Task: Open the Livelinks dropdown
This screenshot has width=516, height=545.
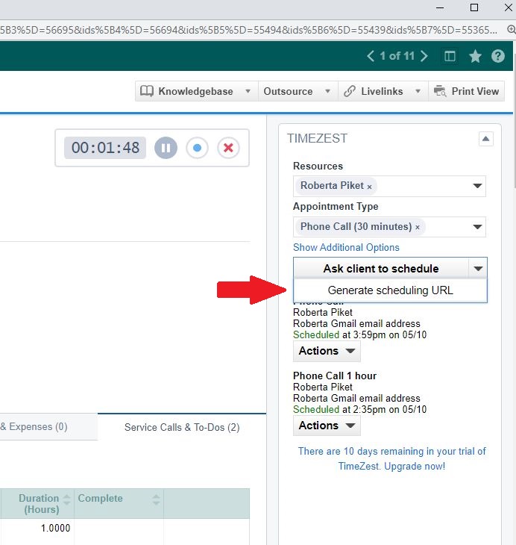Action: click(x=382, y=91)
